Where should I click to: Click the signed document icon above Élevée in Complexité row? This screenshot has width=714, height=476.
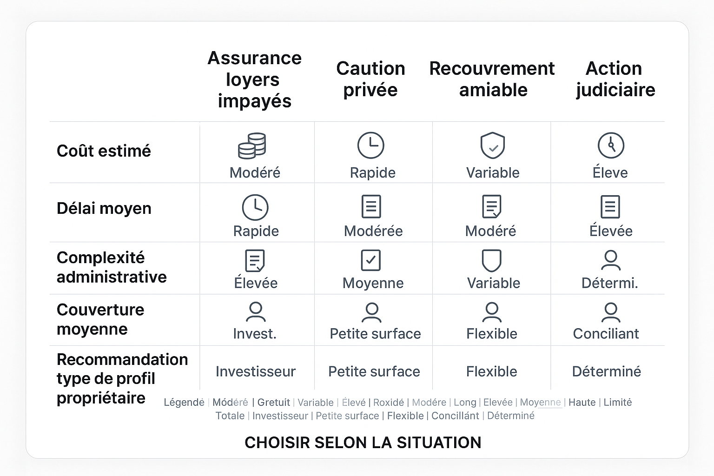tap(255, 260)
